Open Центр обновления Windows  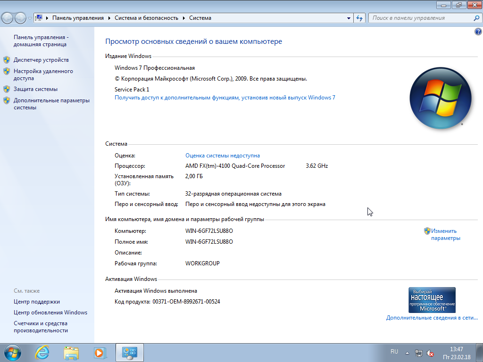click(x=50, y=313)
